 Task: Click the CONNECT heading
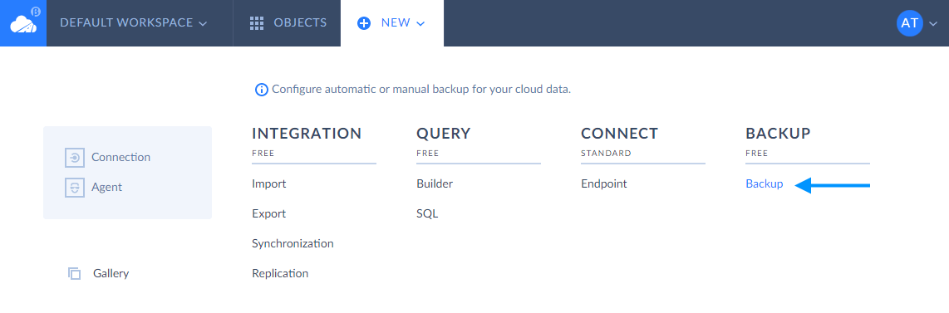tap(620, 134)
